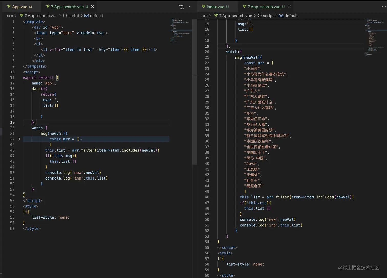Click 'this.list=[]' in right editor
The width and height of the screenshot is (387, 278).
point(257,208)
